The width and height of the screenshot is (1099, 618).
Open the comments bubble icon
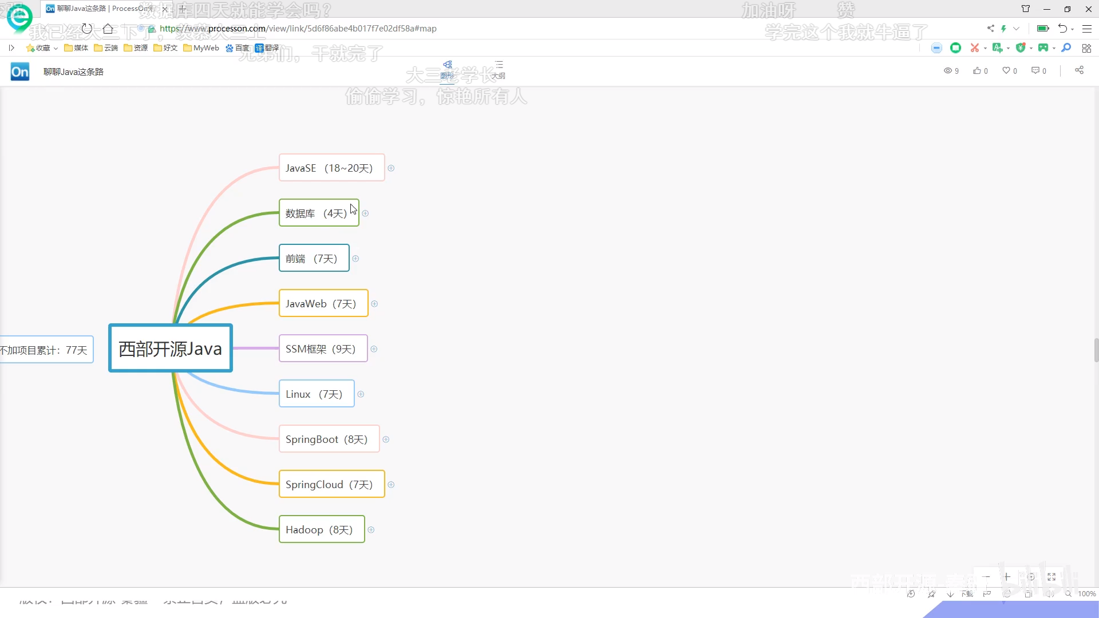(1035, 70)
